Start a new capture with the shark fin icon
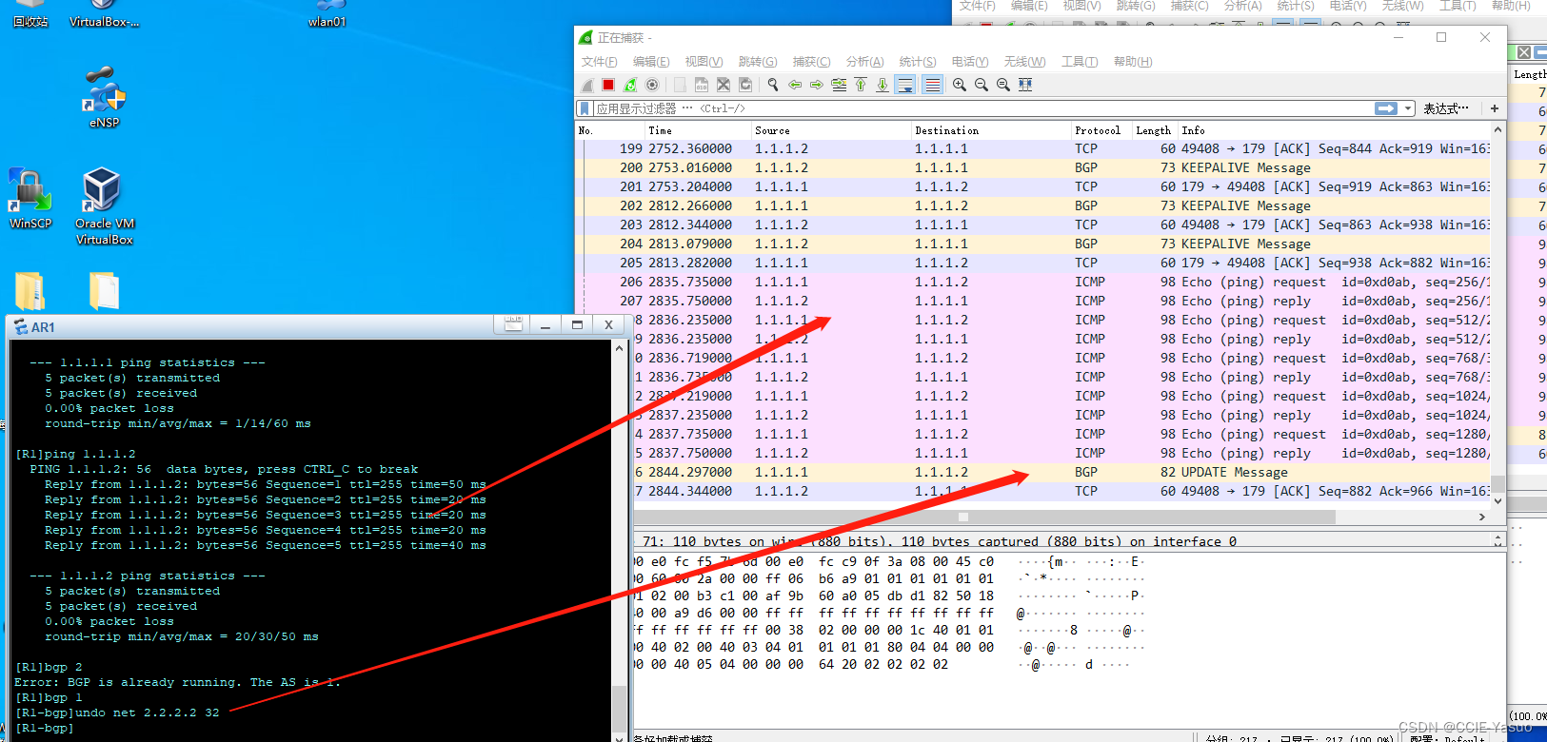 click(587, 85)
